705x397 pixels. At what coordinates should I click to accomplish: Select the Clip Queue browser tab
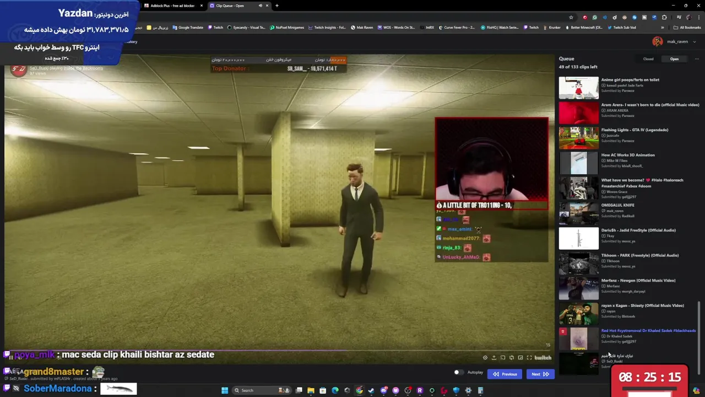238,6
